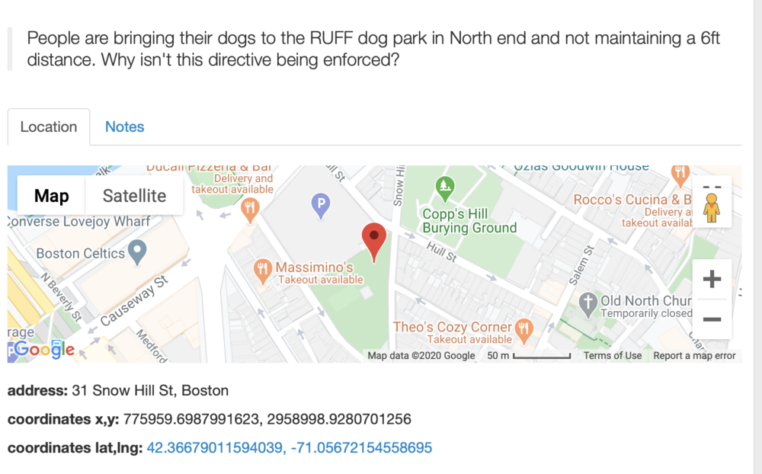Image resolution: width=762 pixels, height=474 pixels.
Task: Zoom out with the minus button
Action: 712,319
